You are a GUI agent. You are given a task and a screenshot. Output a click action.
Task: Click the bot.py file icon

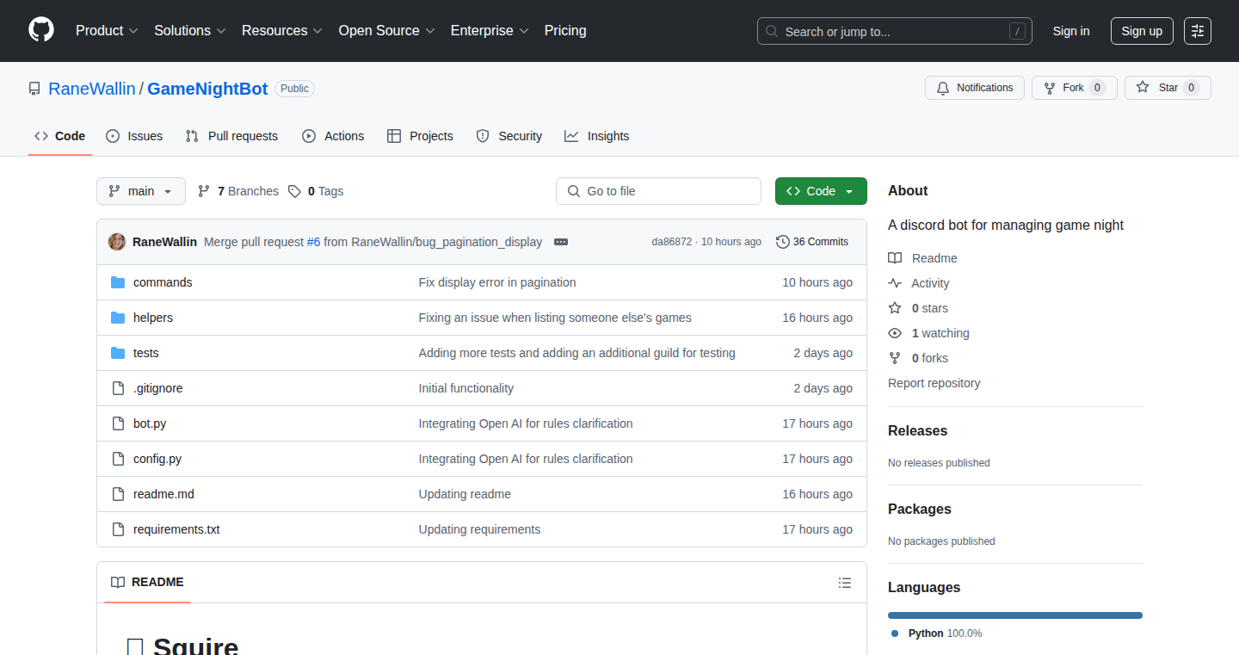point(118,423)
